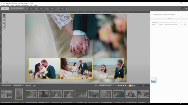This screenshot has width=188, height=105.
Task: Select the arrow pointer tool
Action: [x=4, y=16]
